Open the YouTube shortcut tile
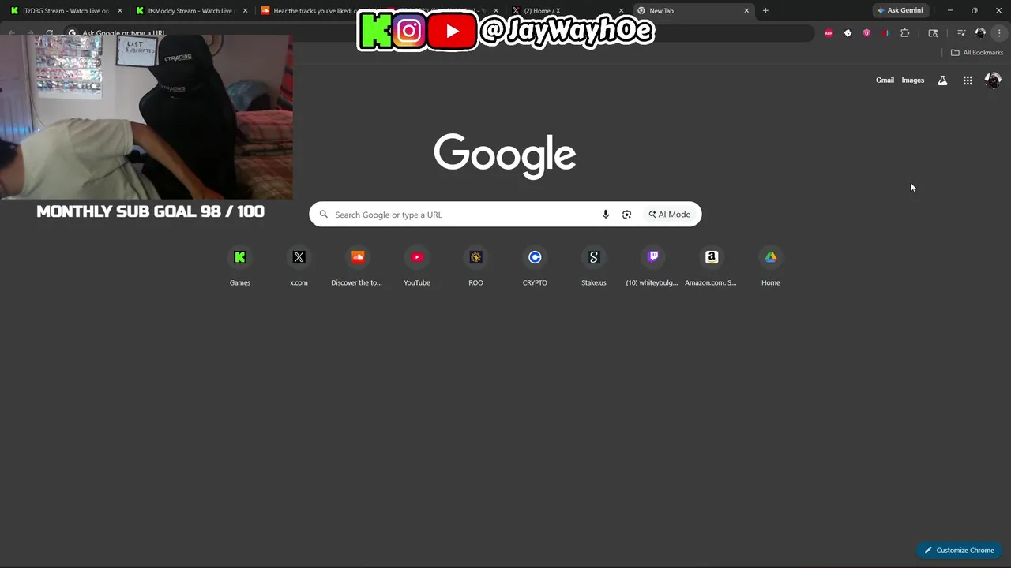 (417, 266)
